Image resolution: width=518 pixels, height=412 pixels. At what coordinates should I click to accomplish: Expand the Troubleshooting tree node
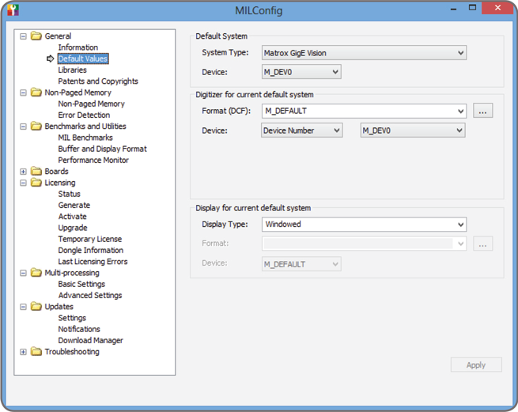pos(23,352)
